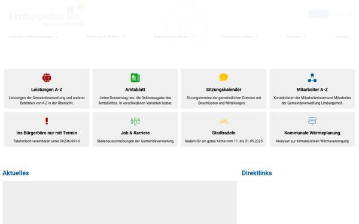
Task: Click the text 'Stellenausschreibungen der Gemeindeverwaltung'
Action: 135,141
